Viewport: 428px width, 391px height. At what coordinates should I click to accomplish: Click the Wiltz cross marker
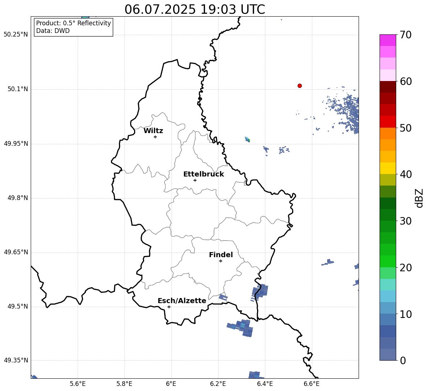tap(155, 137)
